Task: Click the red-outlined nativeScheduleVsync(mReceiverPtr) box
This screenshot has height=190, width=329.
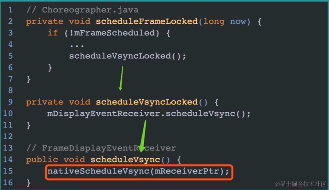Action: (x=139, y=173)
